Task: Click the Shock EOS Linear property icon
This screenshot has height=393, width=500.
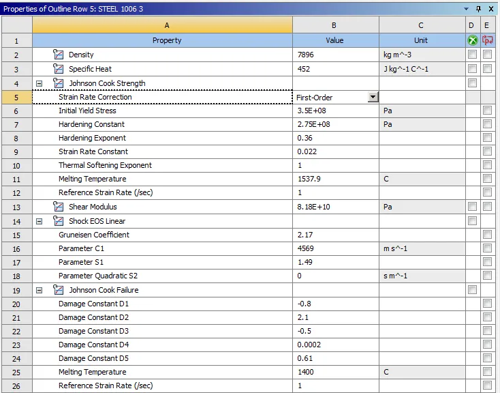Action: 58,221
